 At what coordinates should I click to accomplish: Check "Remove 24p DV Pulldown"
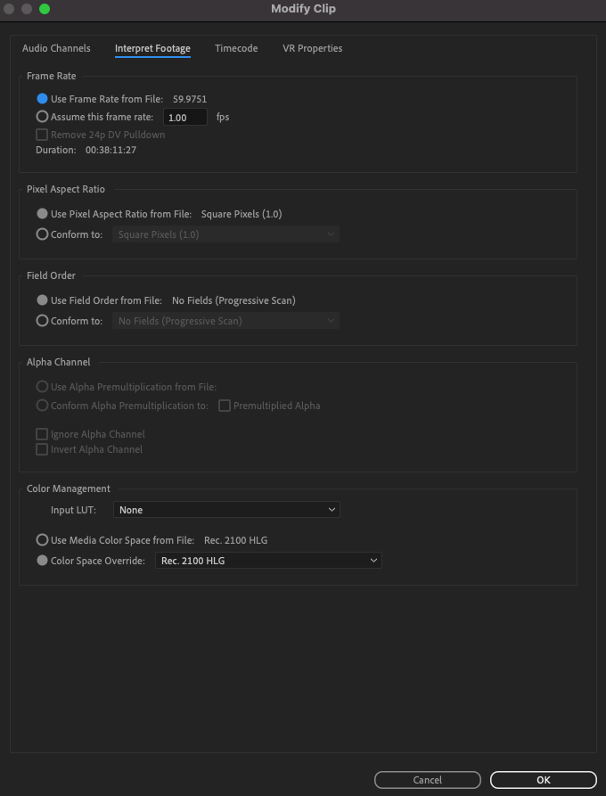pos(40,135)
